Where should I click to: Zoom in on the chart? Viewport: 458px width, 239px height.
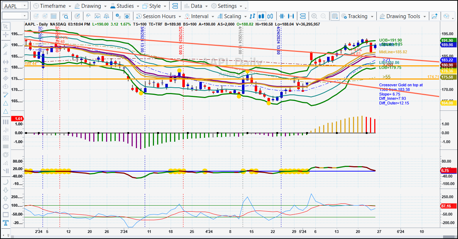click(314, 16)
